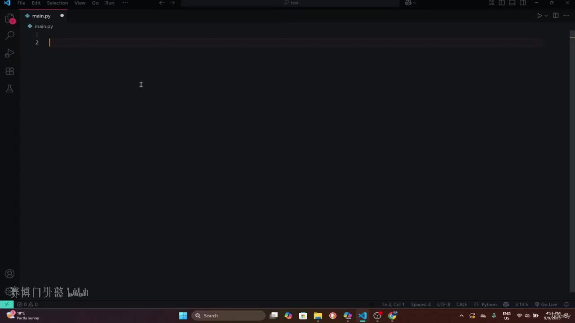Screen dimensions: 575x323
Task: Select Python interpreter 3.13.5
Action: point(522,304)
